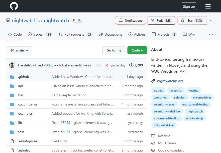Click the ellipsis to expand commit message

98,65
